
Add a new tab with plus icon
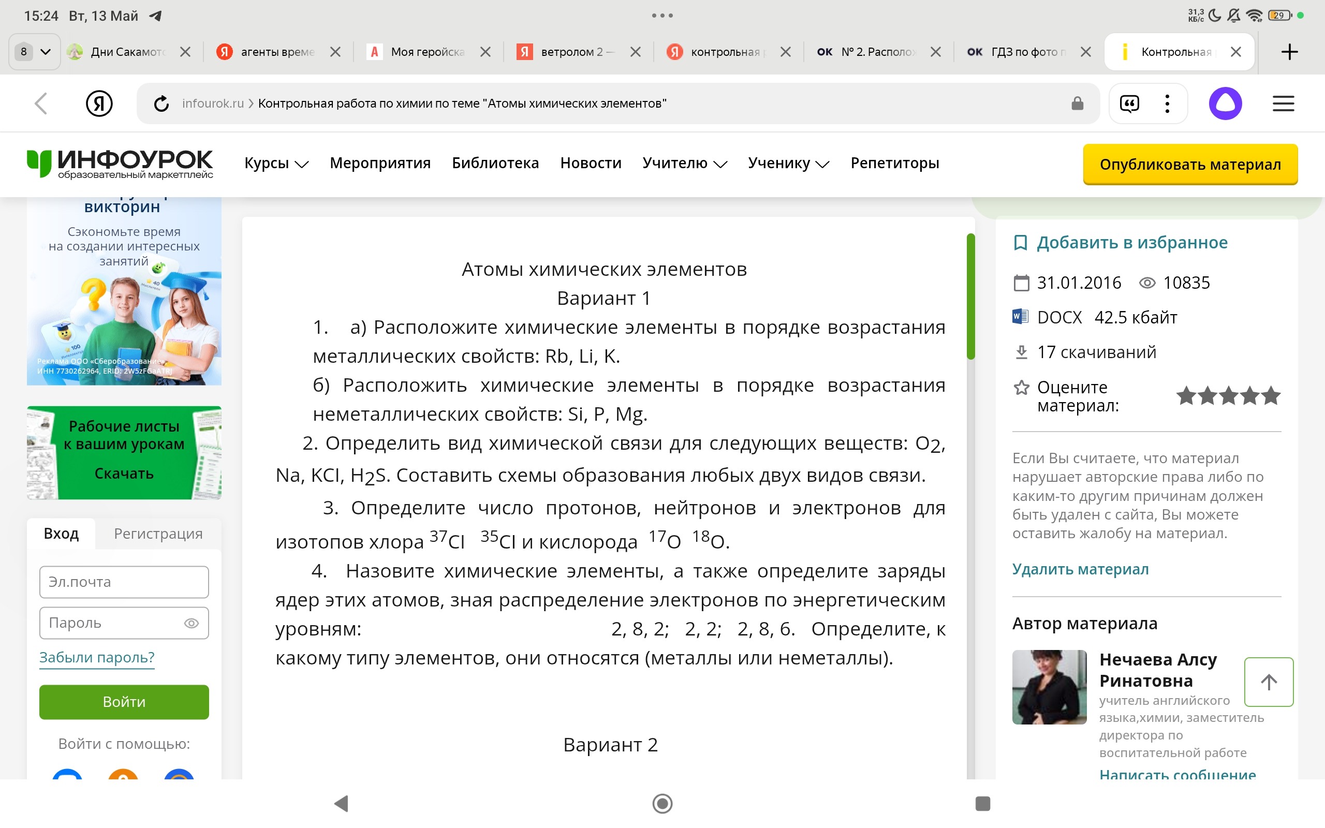(1289, 52)
